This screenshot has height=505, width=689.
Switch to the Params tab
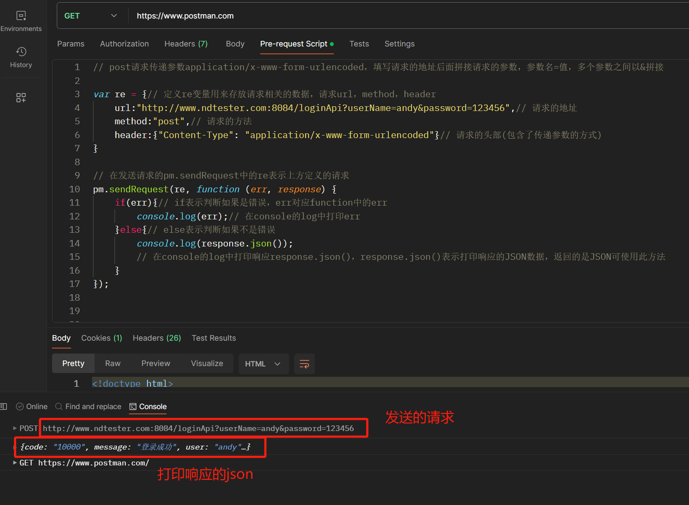pos(71,44)
